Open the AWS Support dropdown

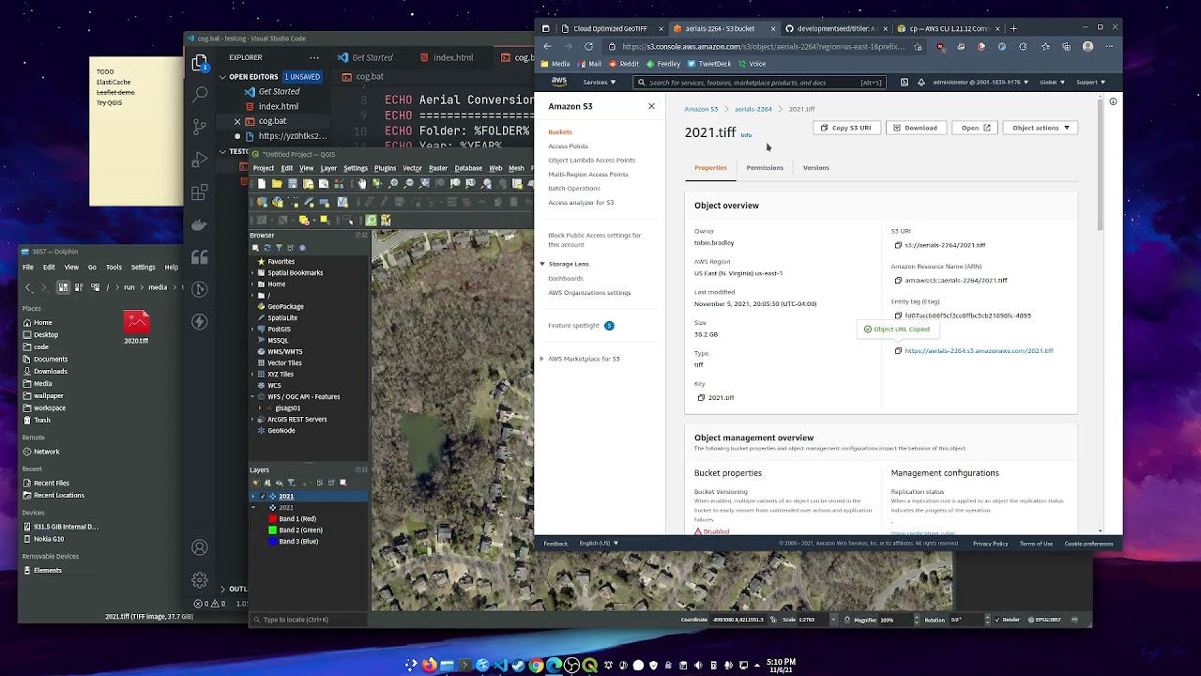pos(1090,83)
